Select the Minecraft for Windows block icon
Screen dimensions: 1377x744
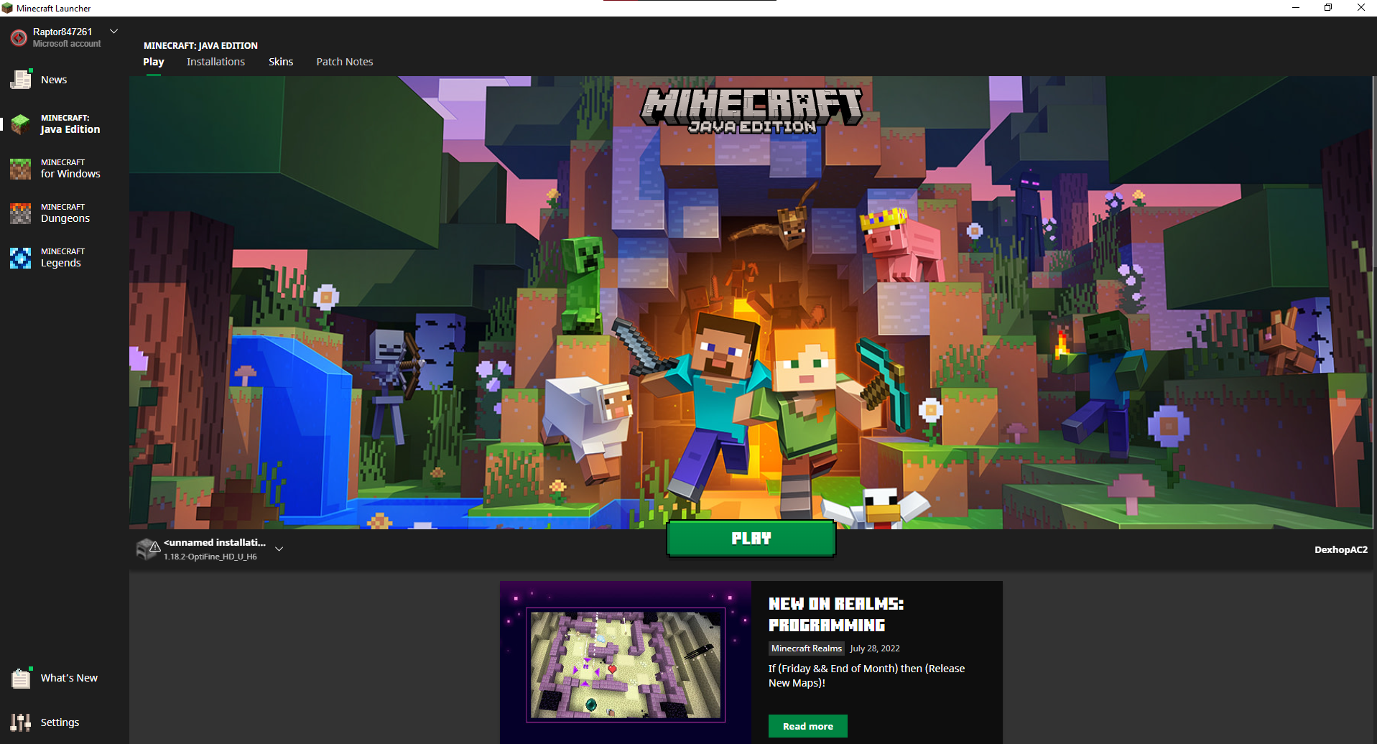[x=21, y=169]
